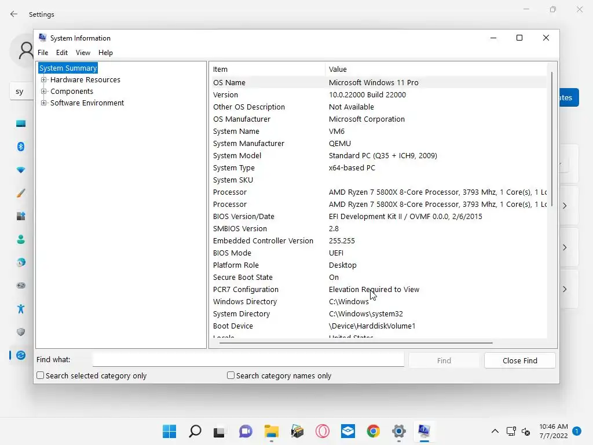Click the vertical scrollbar in details pane
The image size is (593, 445).
point(552,139)
